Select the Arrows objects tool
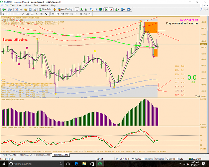209x167 pixels. [46, 14]
